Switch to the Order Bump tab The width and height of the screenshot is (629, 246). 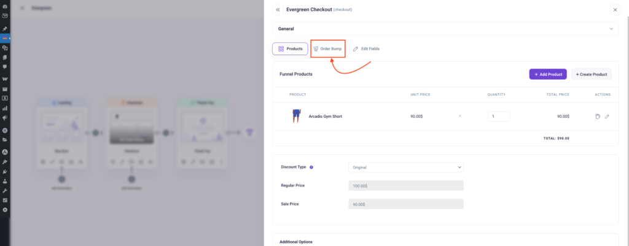tap(327, 48)
